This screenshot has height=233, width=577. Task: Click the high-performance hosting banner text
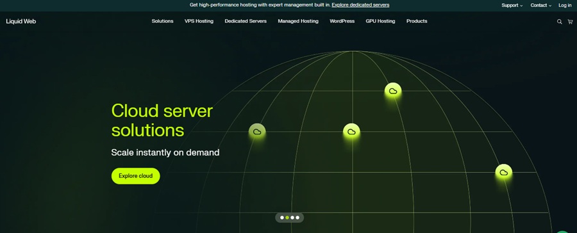pos(260,5)
